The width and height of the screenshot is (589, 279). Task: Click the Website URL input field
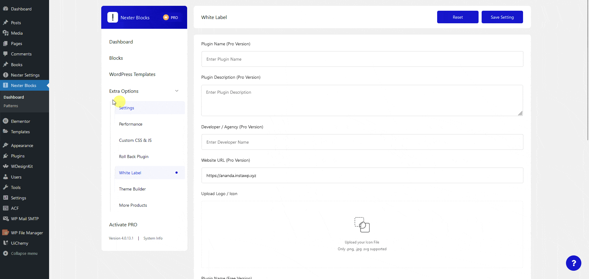[362, 175]
